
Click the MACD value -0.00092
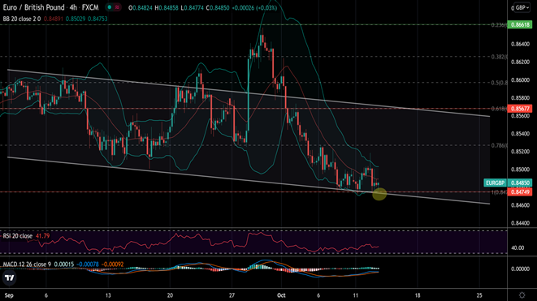(x=113, y=264)
